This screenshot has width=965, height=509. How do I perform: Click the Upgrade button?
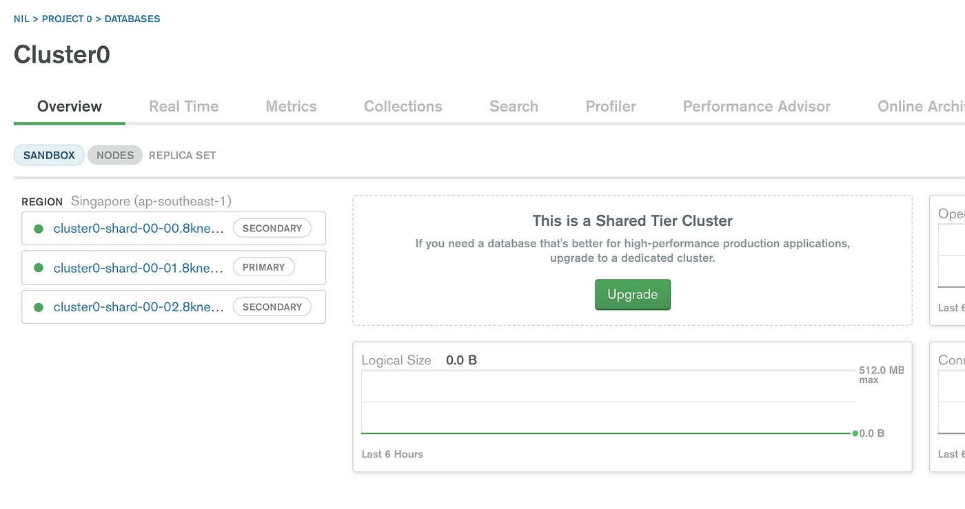click(x=632, y=294)
